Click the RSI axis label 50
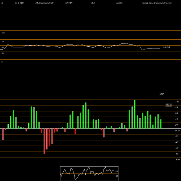 tap(3, 47)
